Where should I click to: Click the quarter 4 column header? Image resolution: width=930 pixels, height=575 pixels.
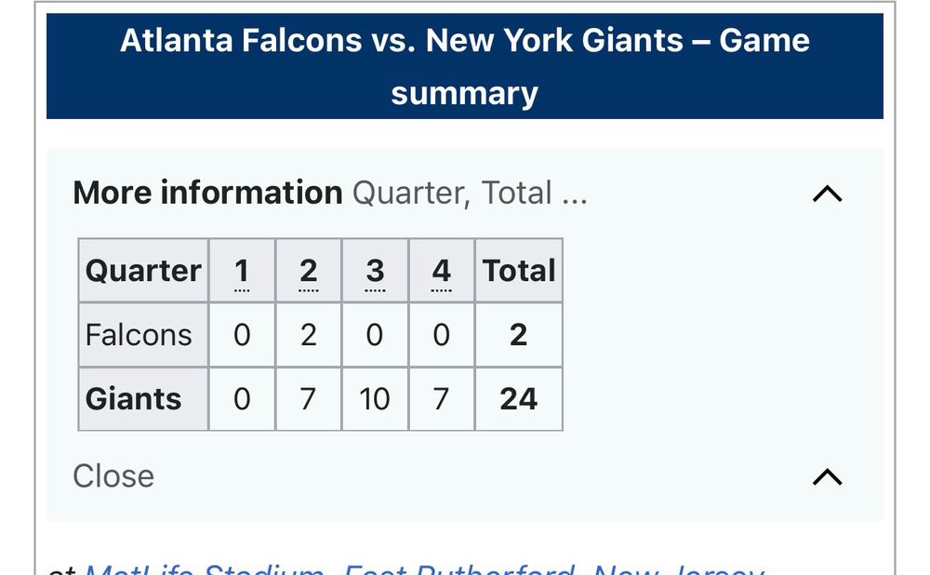[x=442, y=271]
